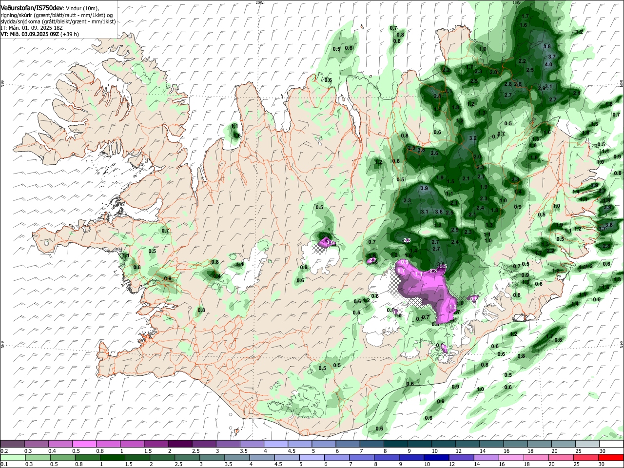Pick lower legend swatch starting at 6

(336, 457)
